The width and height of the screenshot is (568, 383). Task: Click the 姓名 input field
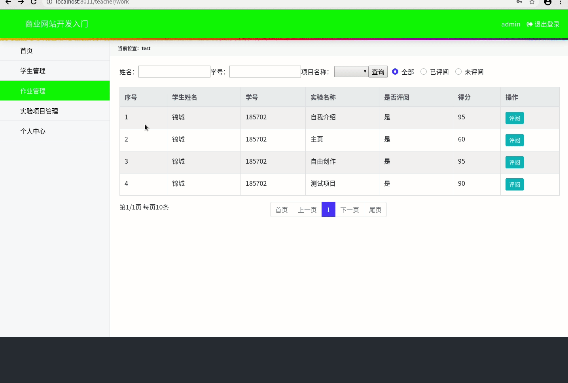[174, 72]
